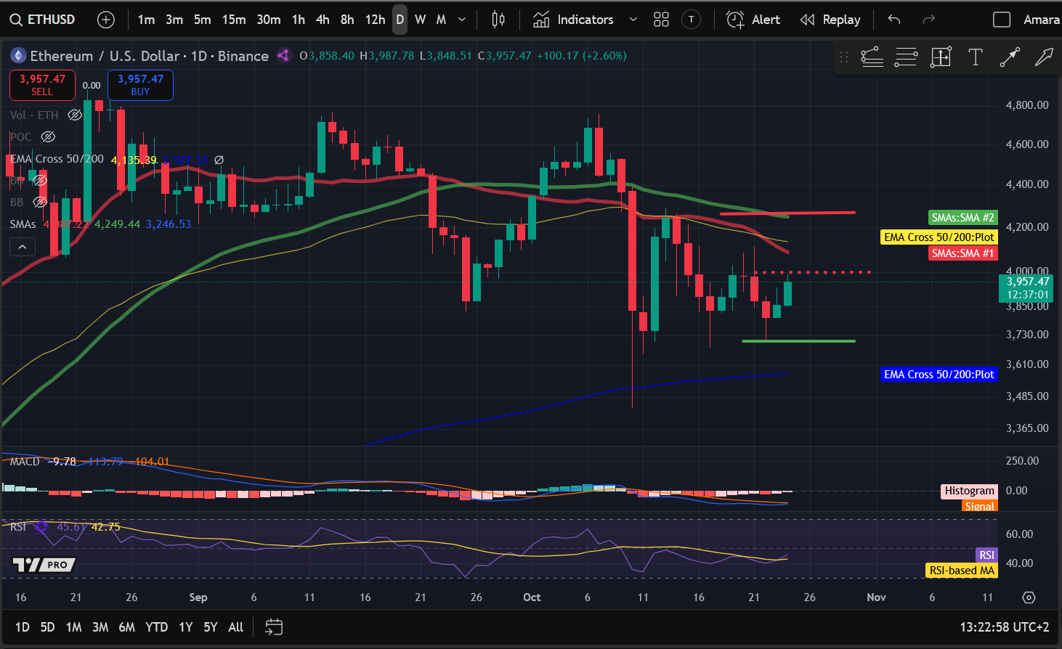The image size is (1062, 649).
Task: Set date range to All
Action: [236, 627]
